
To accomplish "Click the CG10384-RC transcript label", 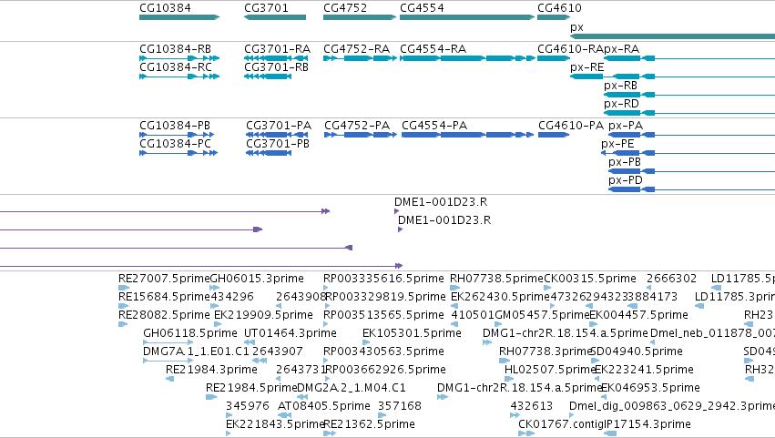I will tap(176, 67).
